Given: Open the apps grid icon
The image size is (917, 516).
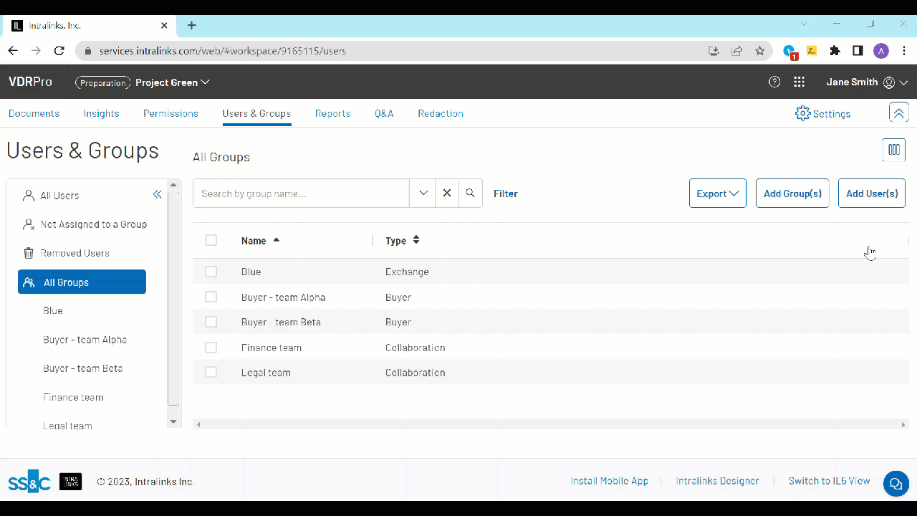Looking at the screenshot, I should (800, 82).
